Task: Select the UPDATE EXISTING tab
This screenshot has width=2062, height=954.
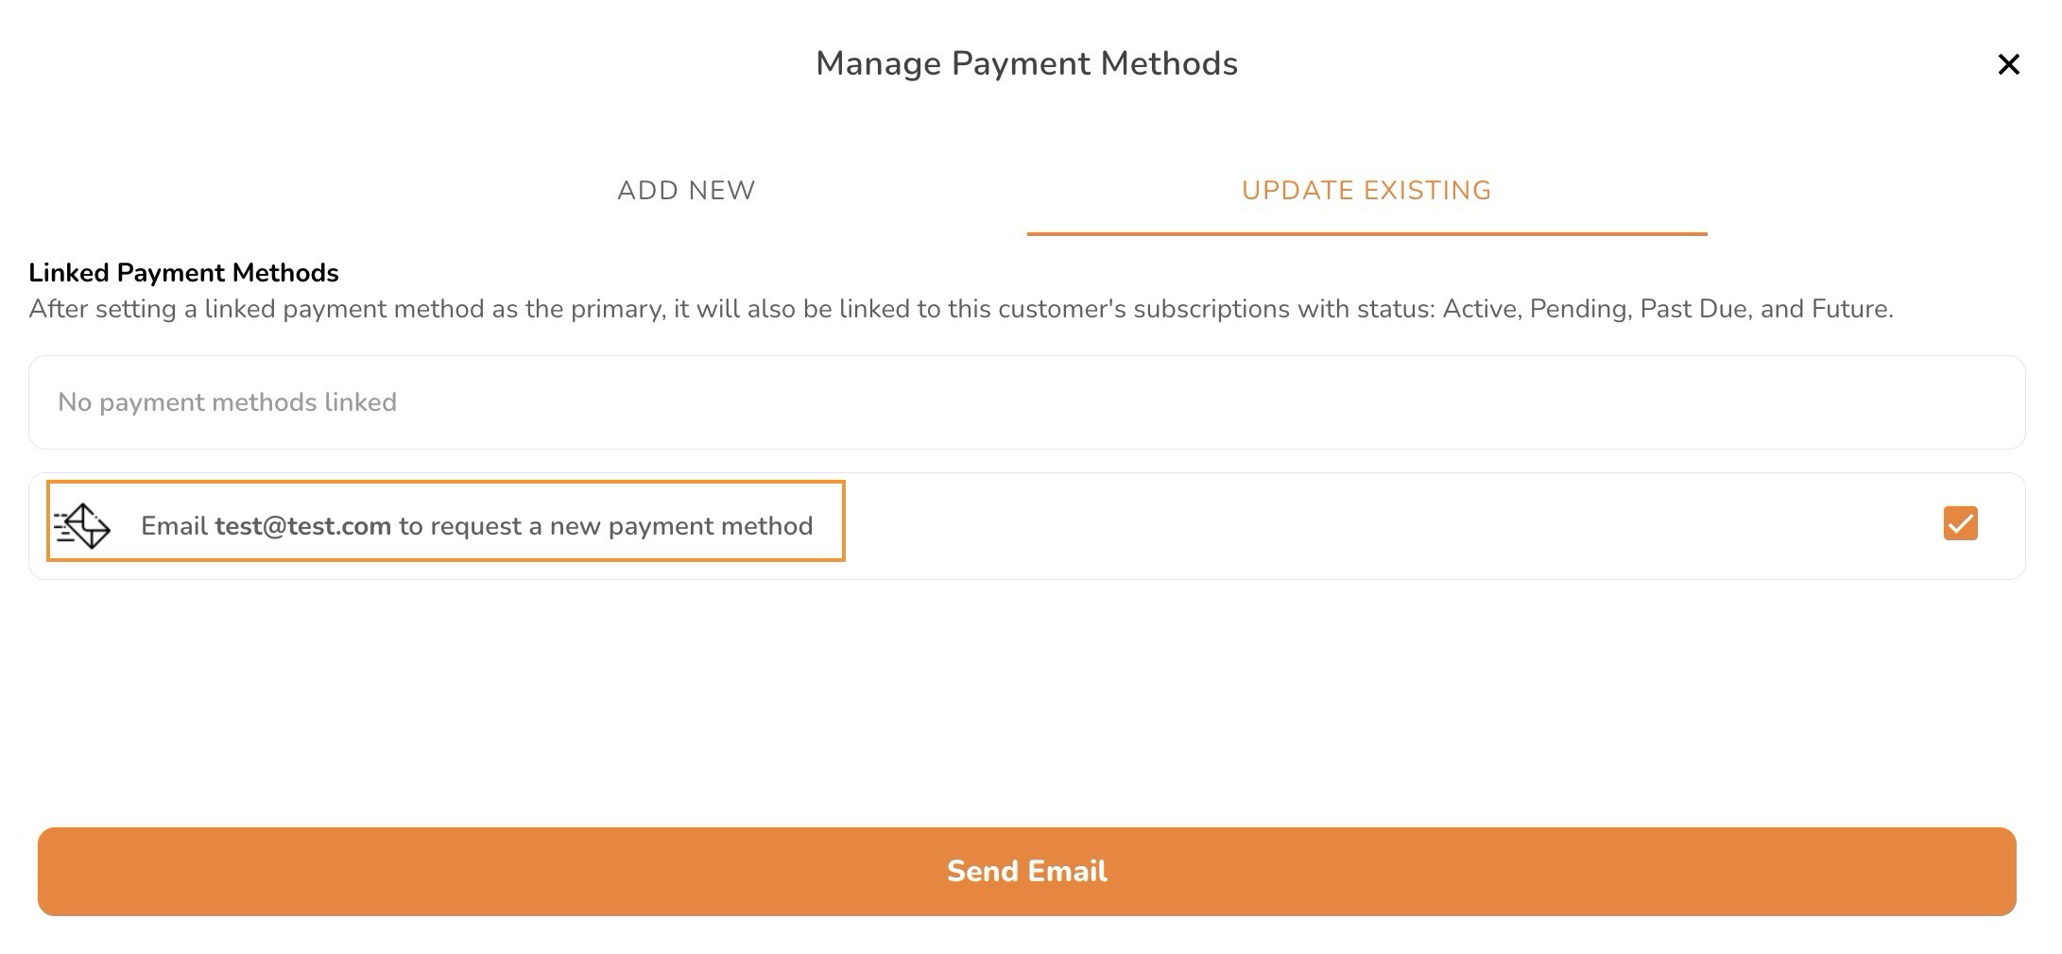Action: (1366, 191)
